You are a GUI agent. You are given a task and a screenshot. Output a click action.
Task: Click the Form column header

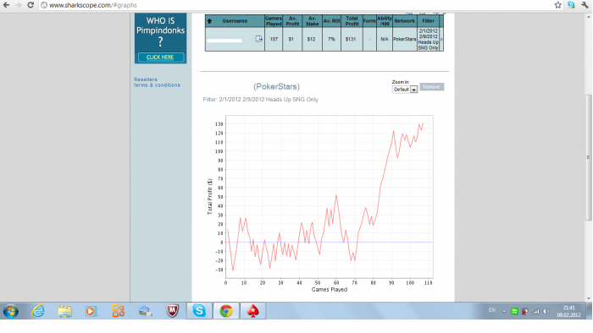(x=369, y=21)
